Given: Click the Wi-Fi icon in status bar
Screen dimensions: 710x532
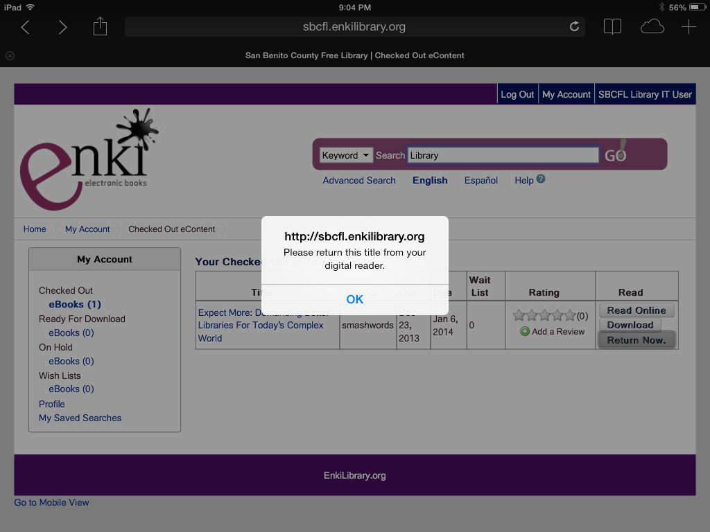Looking at the screenshot, I should (x=31, y=7).
